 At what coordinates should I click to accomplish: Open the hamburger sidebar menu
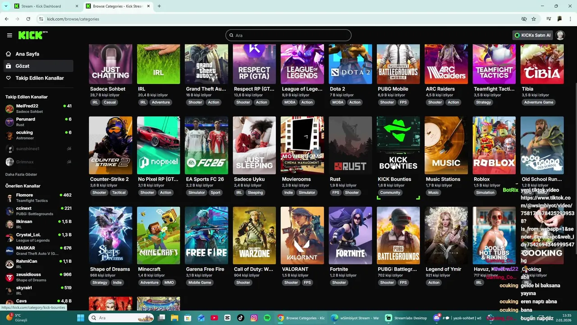pos(9,35)
